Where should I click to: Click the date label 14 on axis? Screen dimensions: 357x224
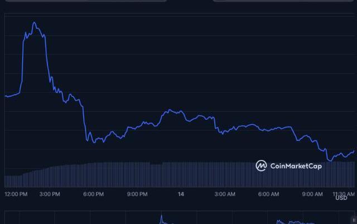tap(181, 194)
